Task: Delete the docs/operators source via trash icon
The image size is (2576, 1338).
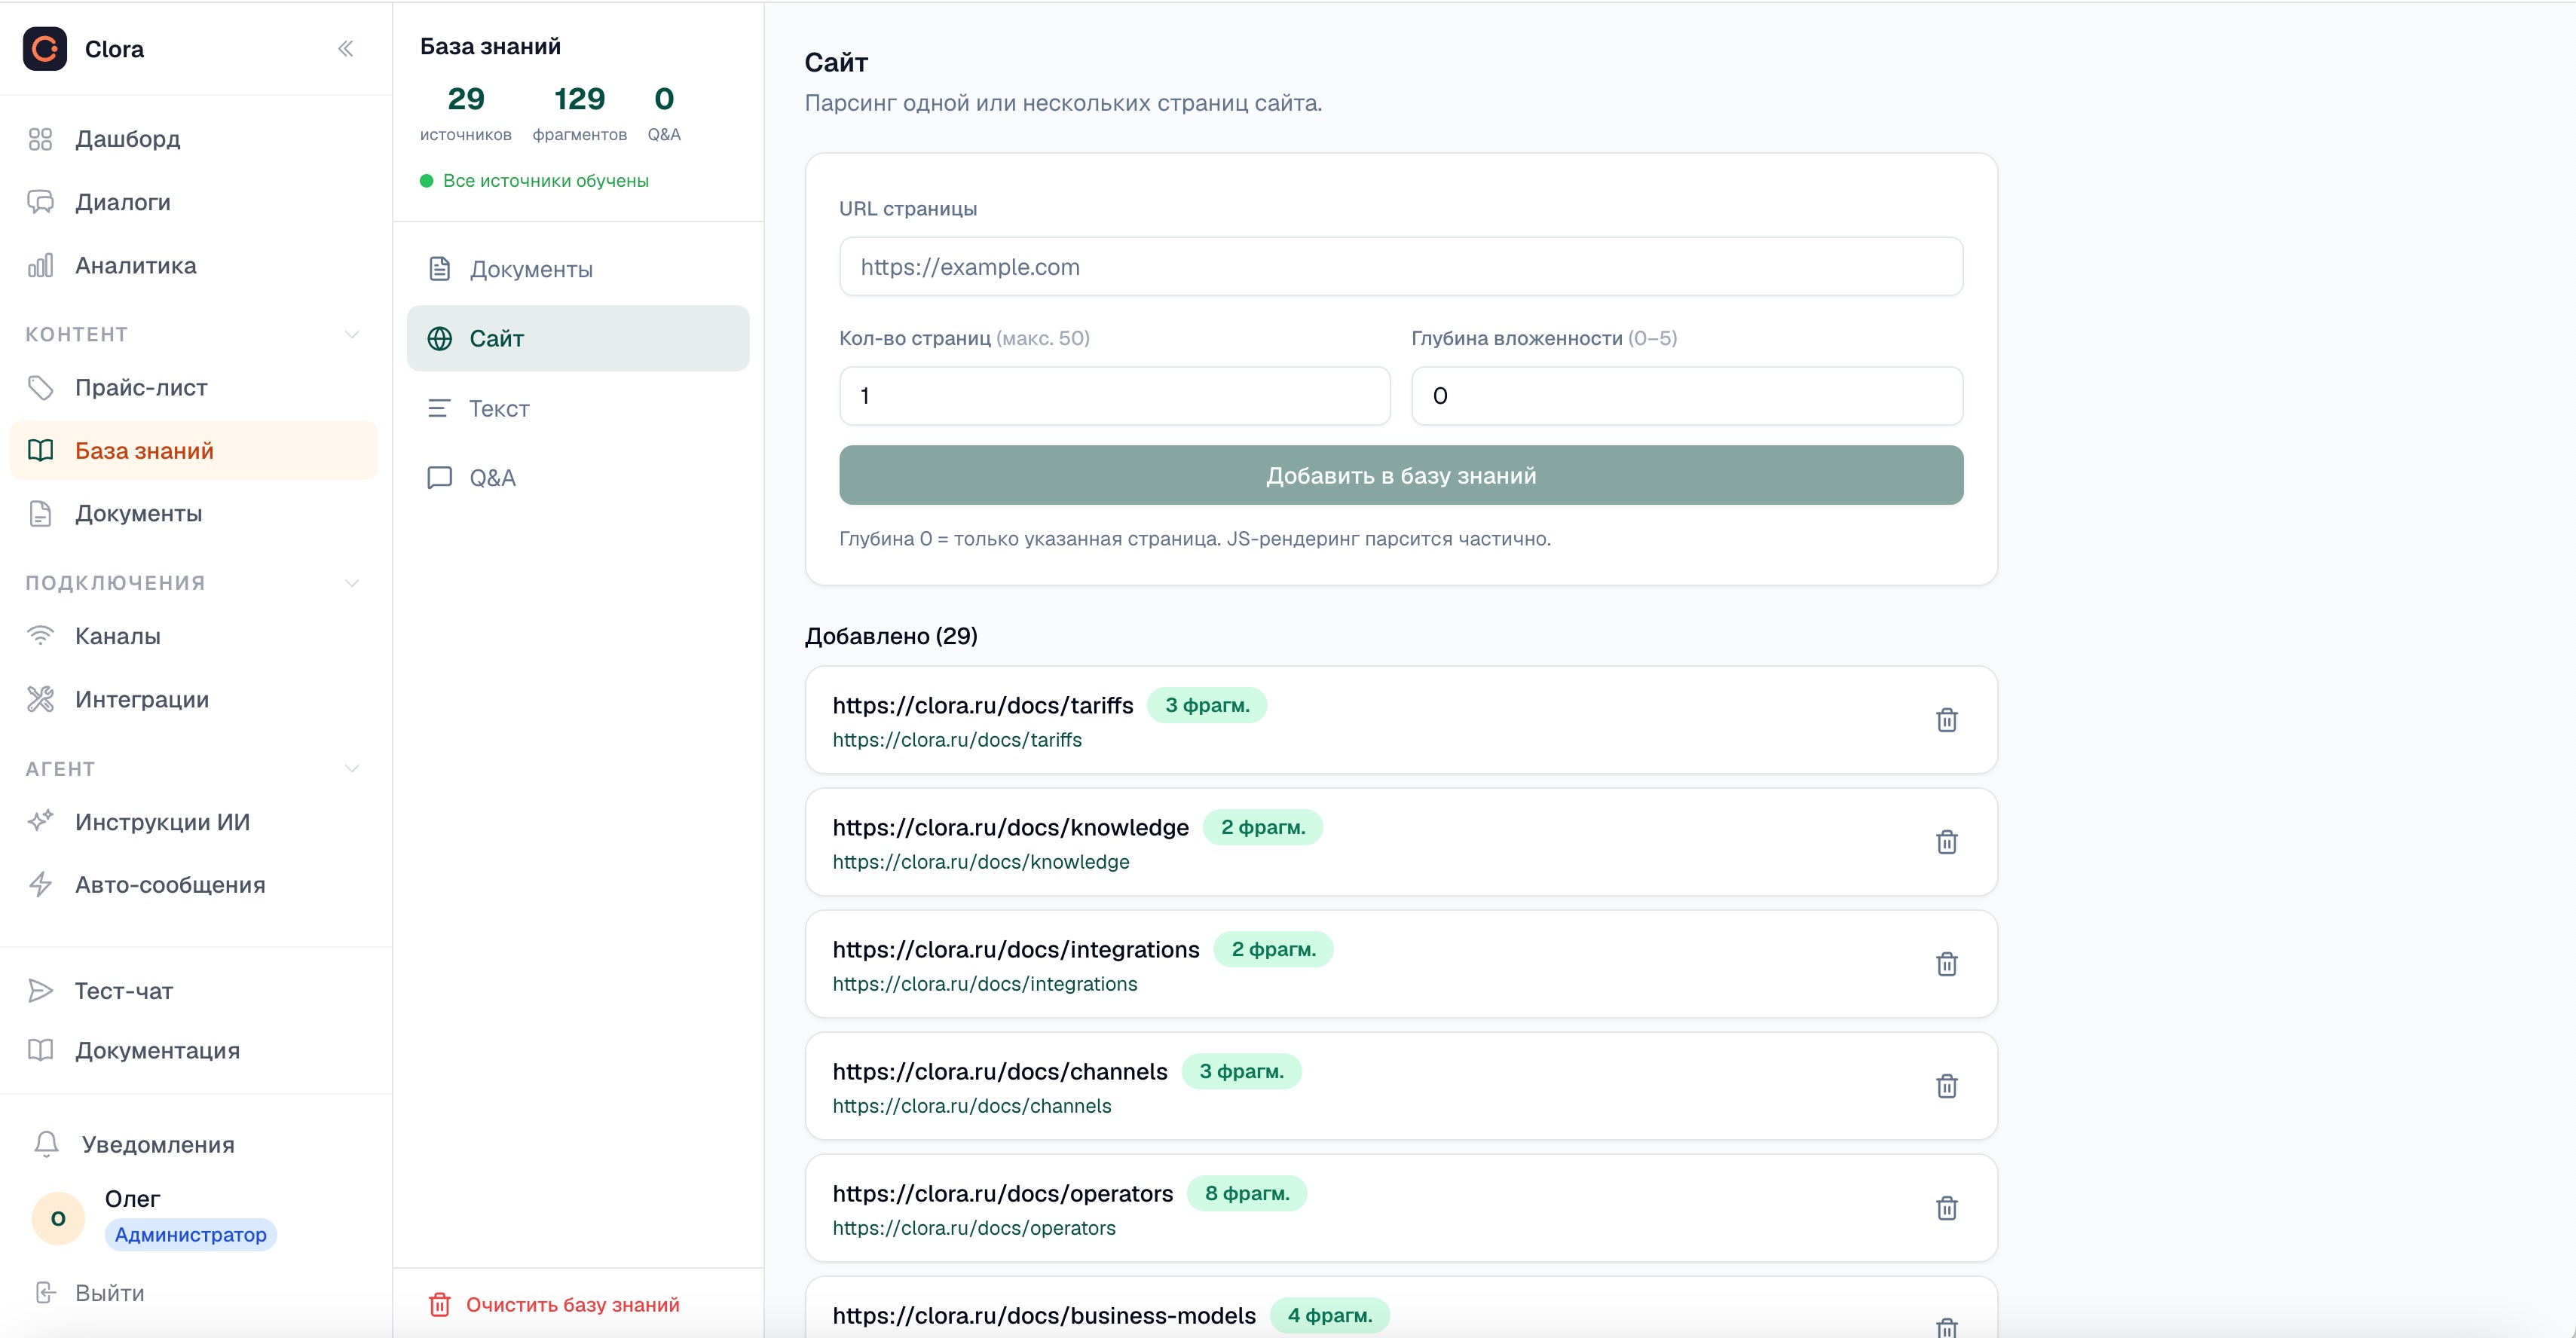Action: click(1946, 1208)
